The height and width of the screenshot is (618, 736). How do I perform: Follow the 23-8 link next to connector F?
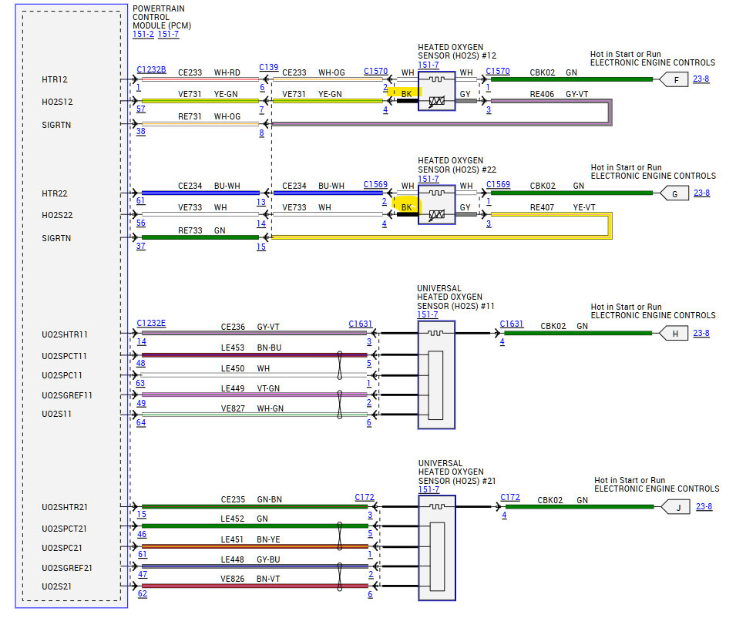pos(701,79)
